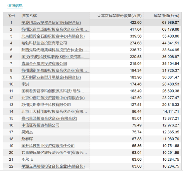The width and height of the screenshot is (183, 171).
Task: Select 北京工大科创股权投资合伙企业 row name
Action: 54,111
